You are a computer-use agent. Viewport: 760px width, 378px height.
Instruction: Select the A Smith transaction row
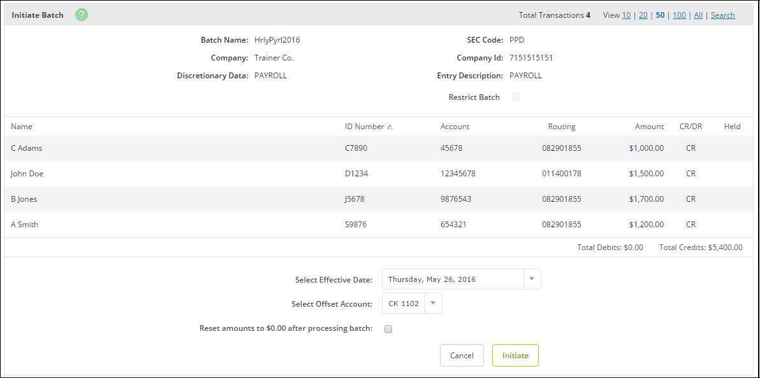pos(379,225)
